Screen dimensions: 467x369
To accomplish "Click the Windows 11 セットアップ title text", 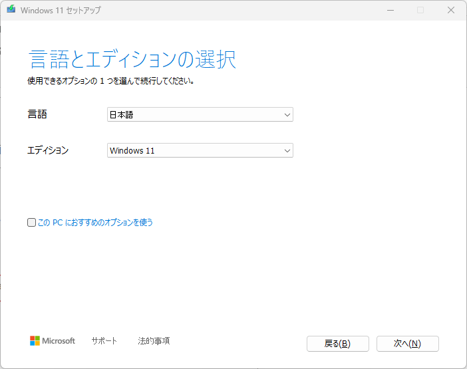I will 61,10.
